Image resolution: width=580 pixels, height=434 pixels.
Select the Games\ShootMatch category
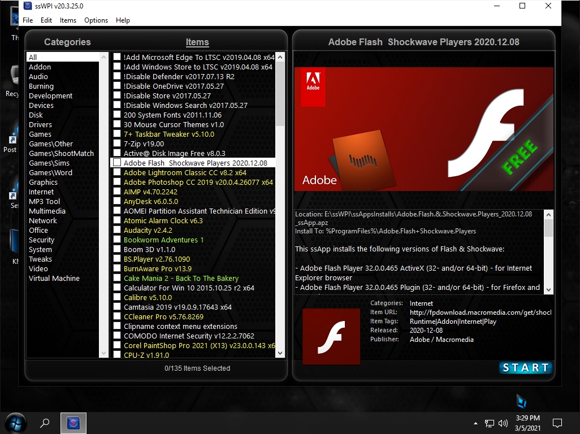point(62,153)
